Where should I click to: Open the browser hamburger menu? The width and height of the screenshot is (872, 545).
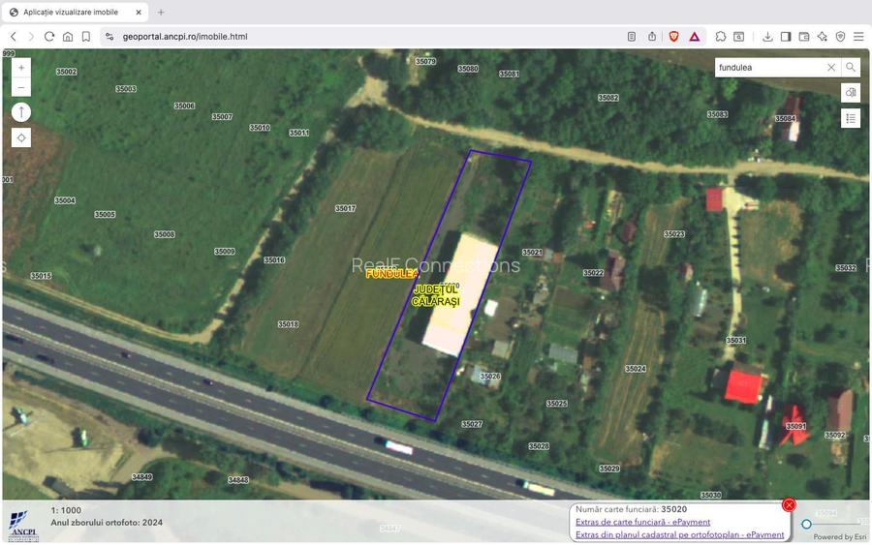pyautogui.click(x=857, y=37)
